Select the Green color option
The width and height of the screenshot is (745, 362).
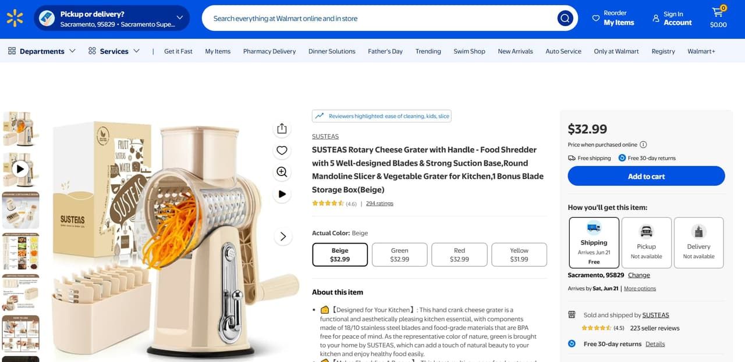399,255
